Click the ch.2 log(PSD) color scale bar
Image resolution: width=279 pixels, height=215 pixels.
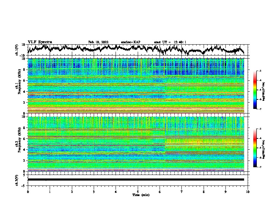[x=255, y=148]
